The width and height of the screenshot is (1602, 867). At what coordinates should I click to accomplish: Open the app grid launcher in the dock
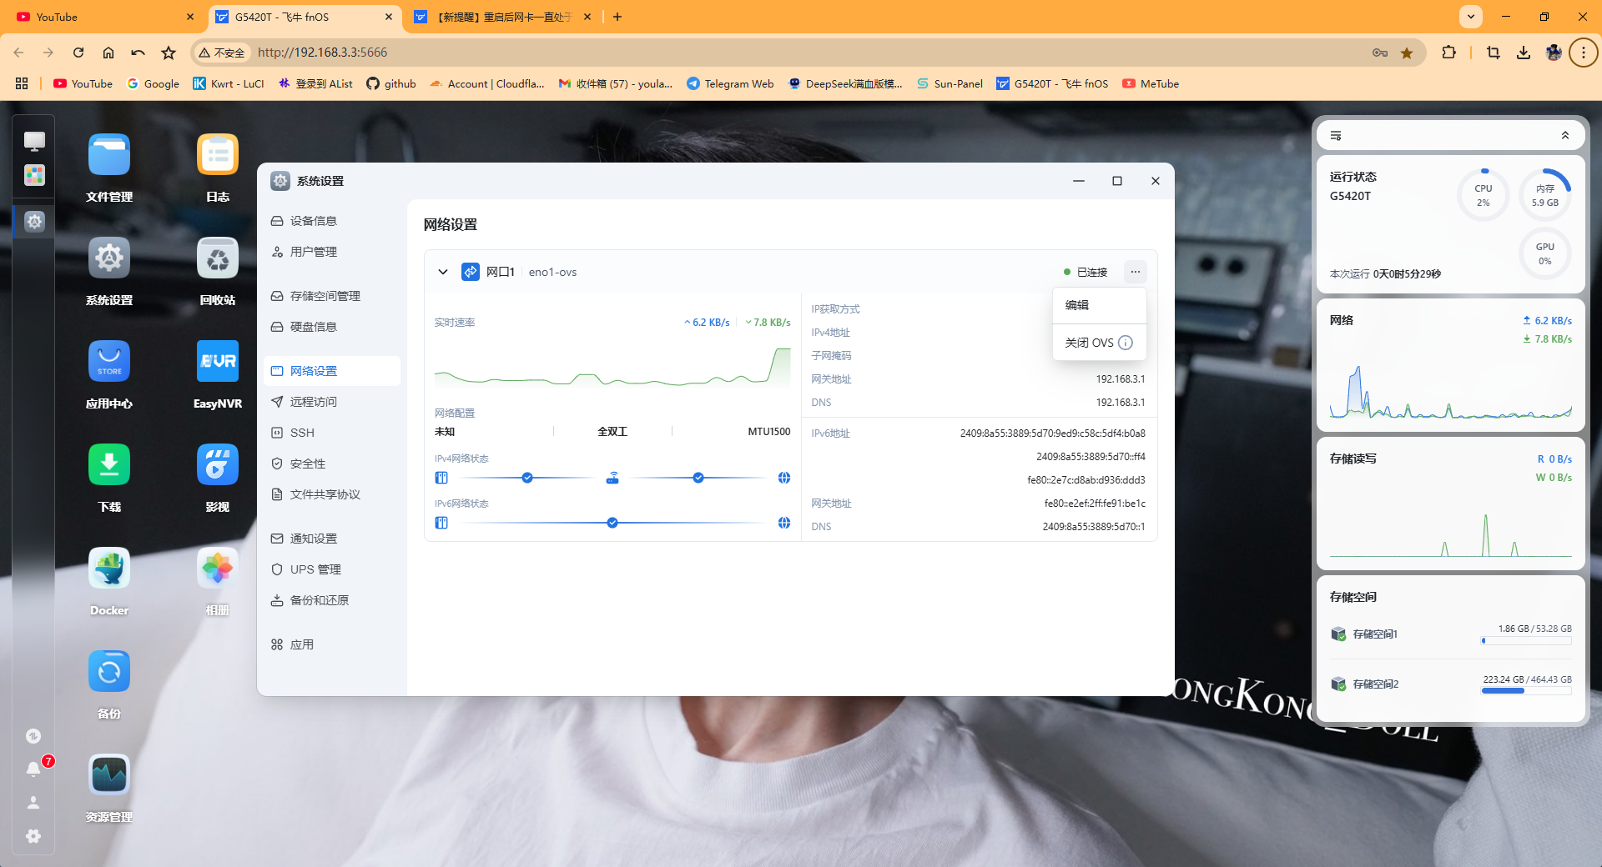click(34, 175)
